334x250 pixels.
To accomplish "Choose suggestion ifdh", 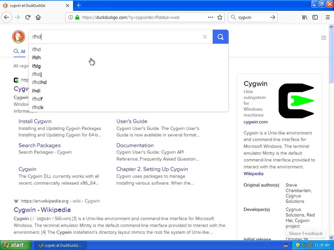I will pyautogui.click(x=129, y=58).
